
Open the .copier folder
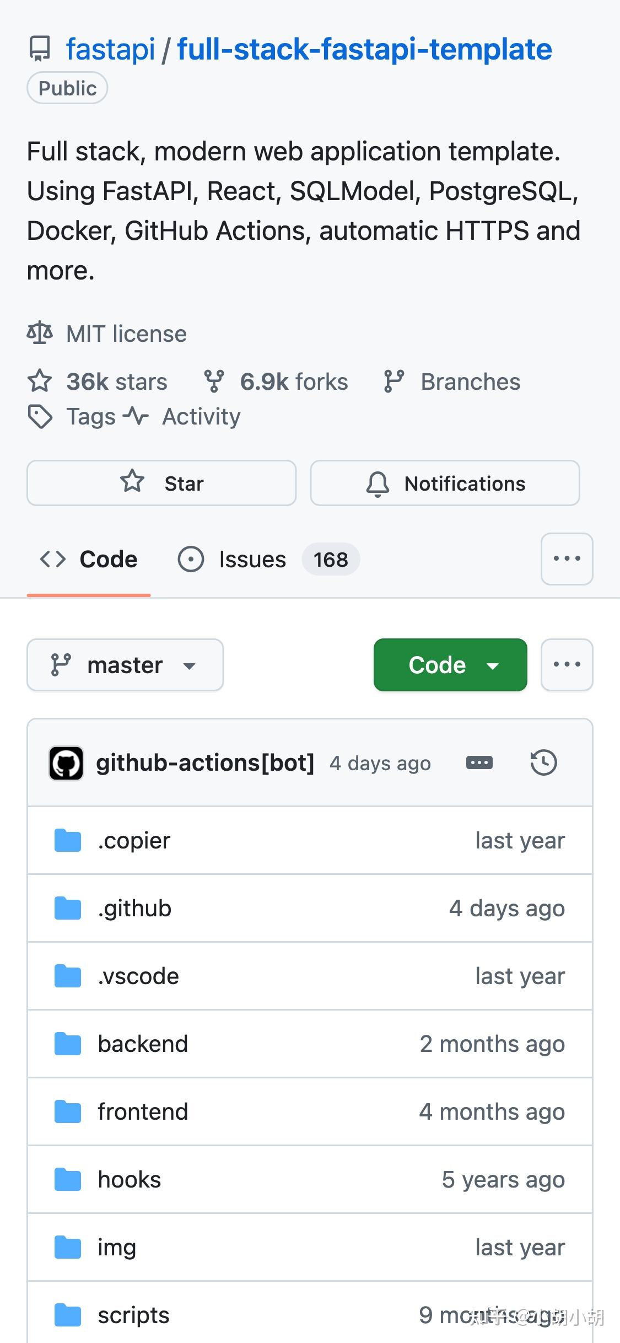point(134,841)
